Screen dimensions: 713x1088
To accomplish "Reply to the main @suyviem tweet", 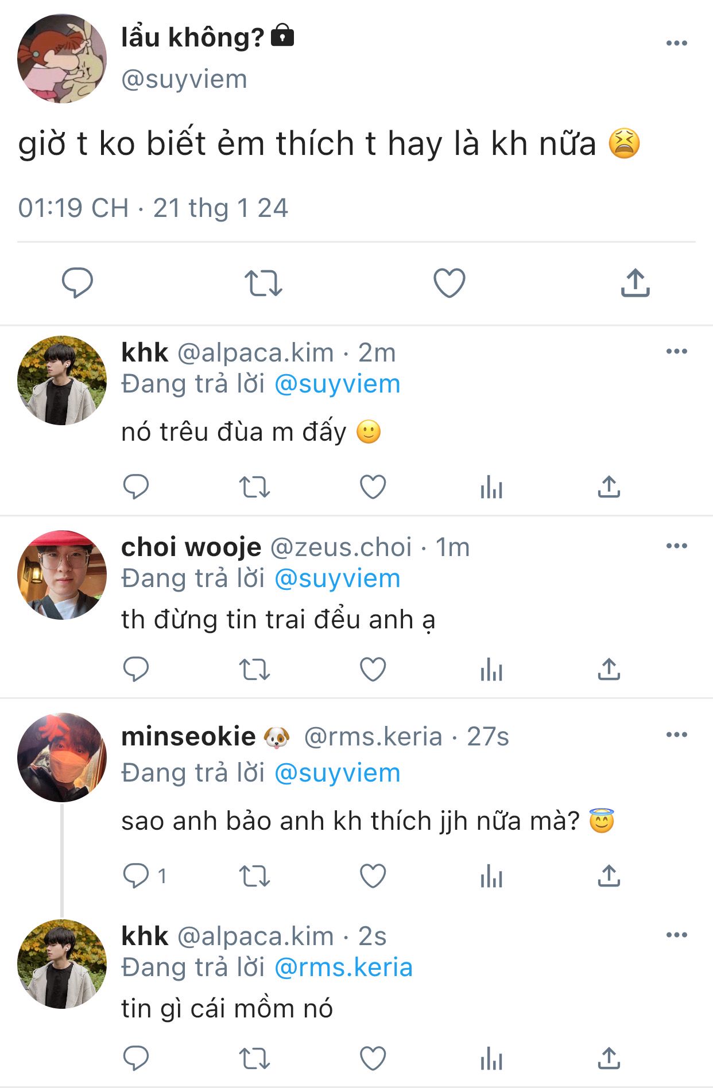I will click(x=77, y=282).
